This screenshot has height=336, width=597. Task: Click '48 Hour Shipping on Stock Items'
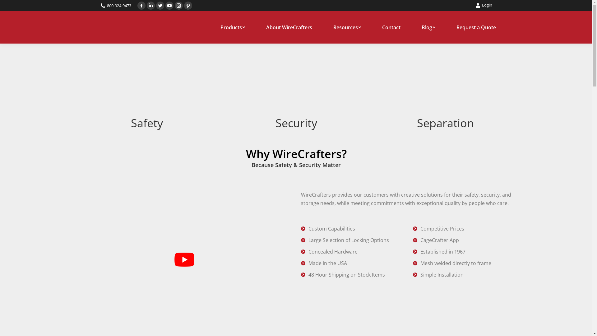[346, 275]
